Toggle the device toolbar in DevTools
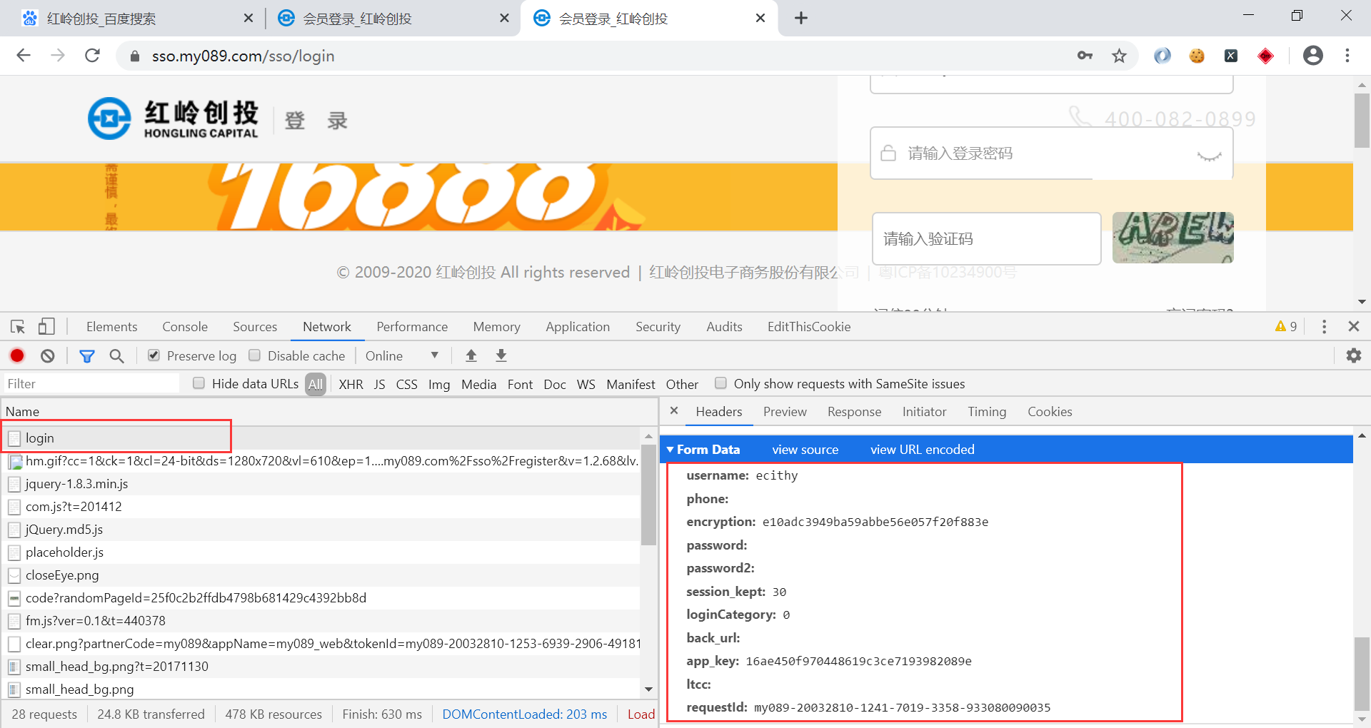Screen dimensions: 1371x728 click(46, 327)
